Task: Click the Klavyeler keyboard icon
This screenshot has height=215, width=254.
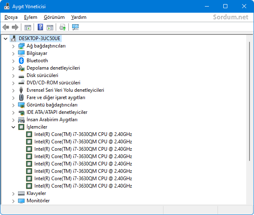Action: click(21, 193)
